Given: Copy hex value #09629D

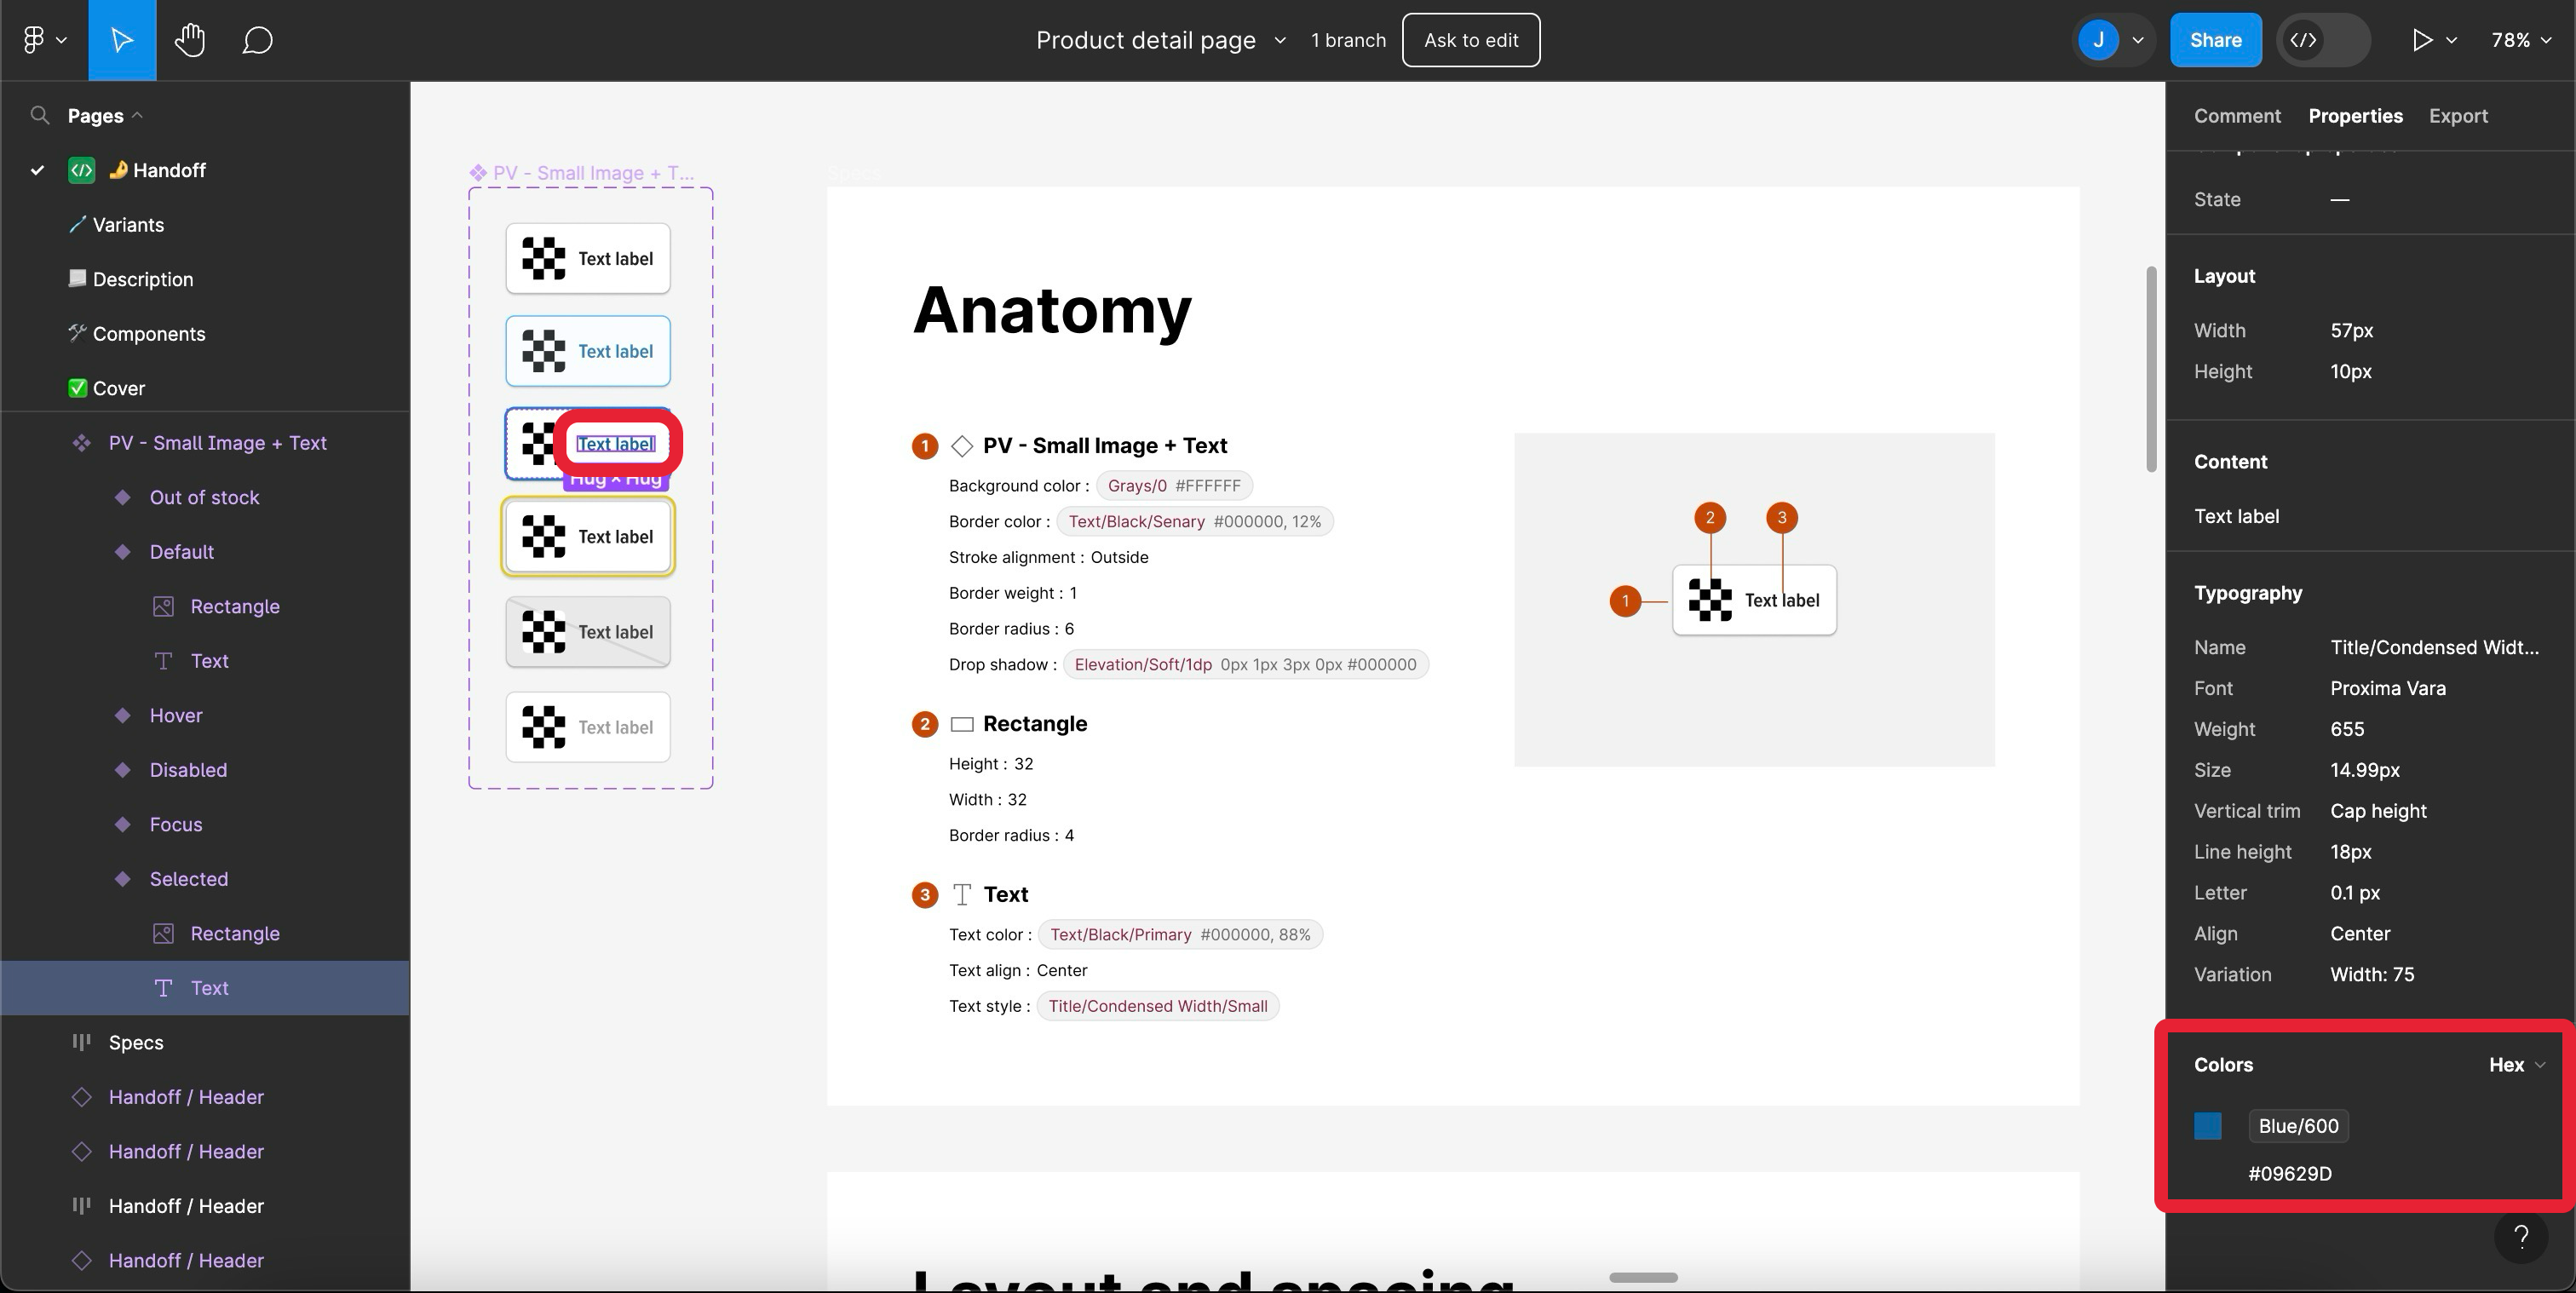Looking at the screenshot, I should [2289, 1174].
